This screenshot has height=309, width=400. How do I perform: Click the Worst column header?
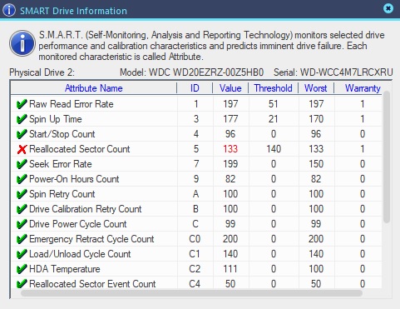316,88
